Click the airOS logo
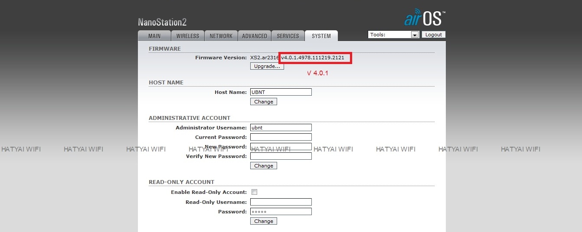This screenshot has height=232, width=582. (424, 18)
